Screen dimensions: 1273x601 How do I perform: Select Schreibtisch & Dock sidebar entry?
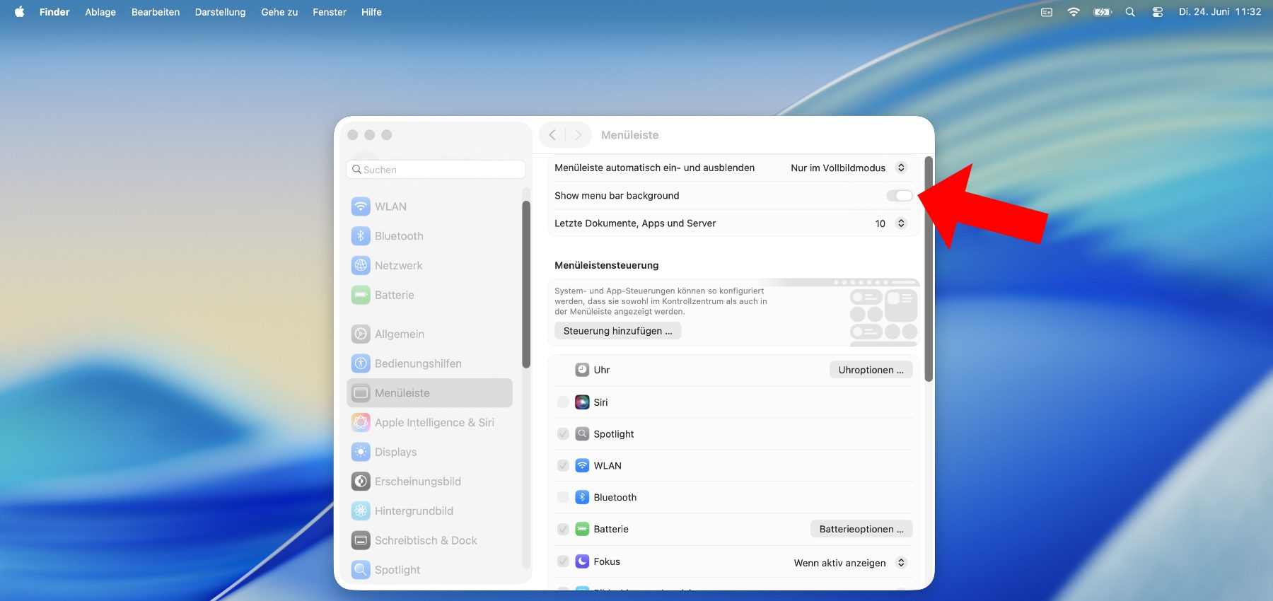[425, 540]
